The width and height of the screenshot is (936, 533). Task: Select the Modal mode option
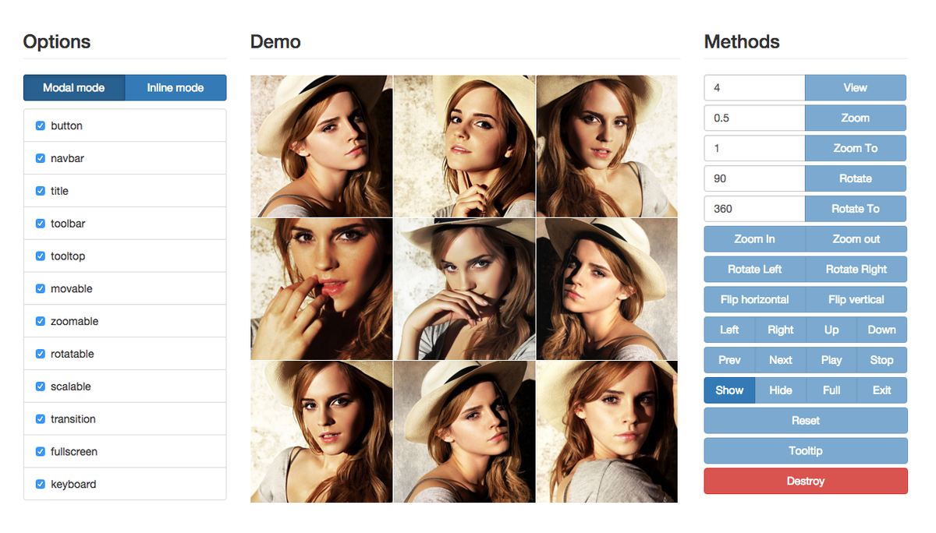click(x=74, y=88)
